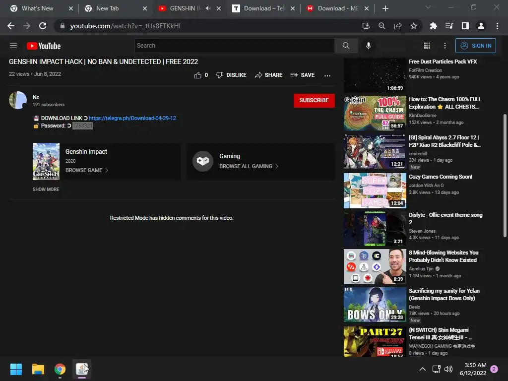This screenshot has height=381, width=508.
Task: Open the YouTube apps grid icon
Action: point(427,46)
